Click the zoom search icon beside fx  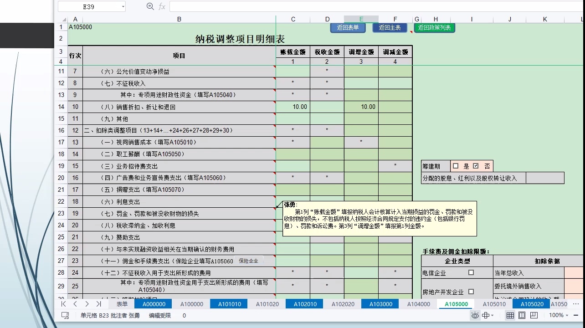(x=150, y=6)
